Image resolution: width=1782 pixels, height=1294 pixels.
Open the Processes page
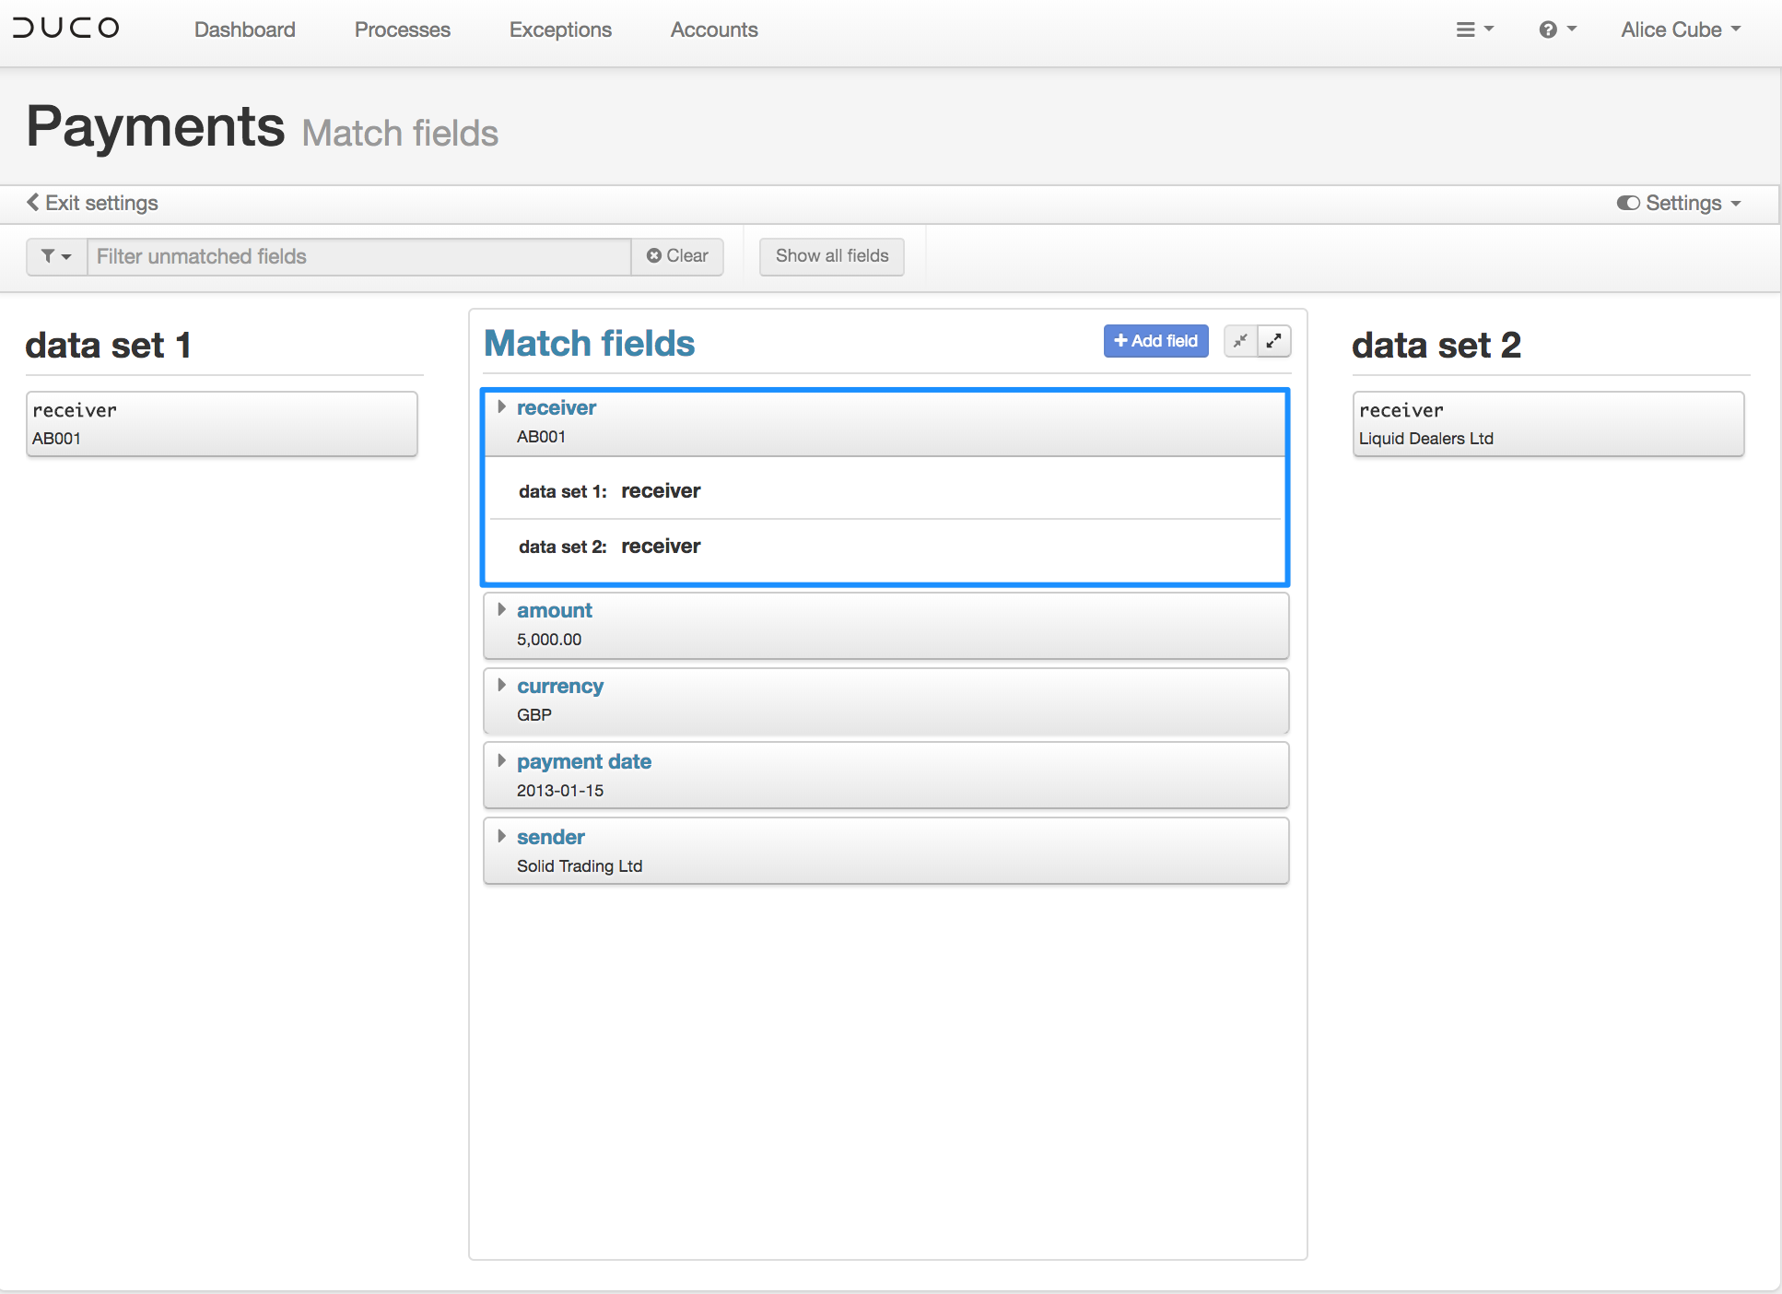tap(403, 29)
